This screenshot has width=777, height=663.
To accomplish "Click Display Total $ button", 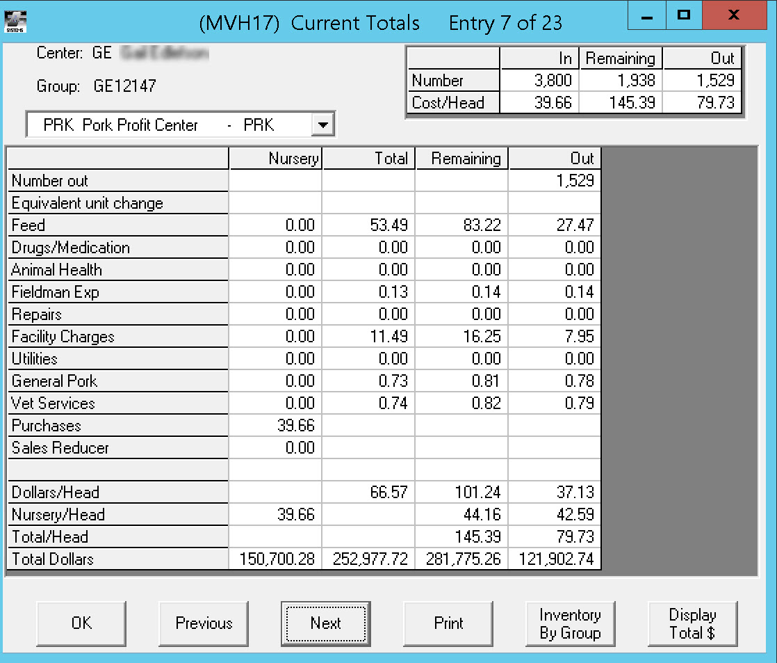I will pyautogui.click(x=692, y=623).
